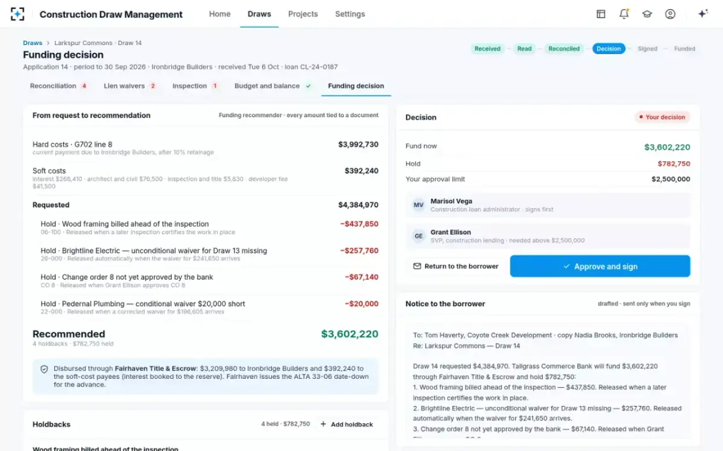This screenshot has height=451, width=723.
Task: Select the Wood framing hold row
Action: click(x=205, y=227)
